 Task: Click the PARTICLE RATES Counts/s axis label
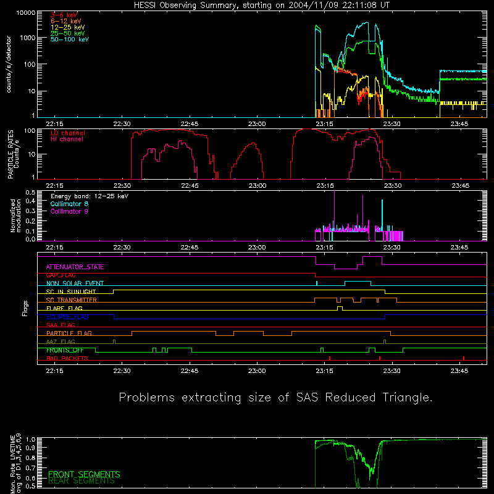click(13, 154)
